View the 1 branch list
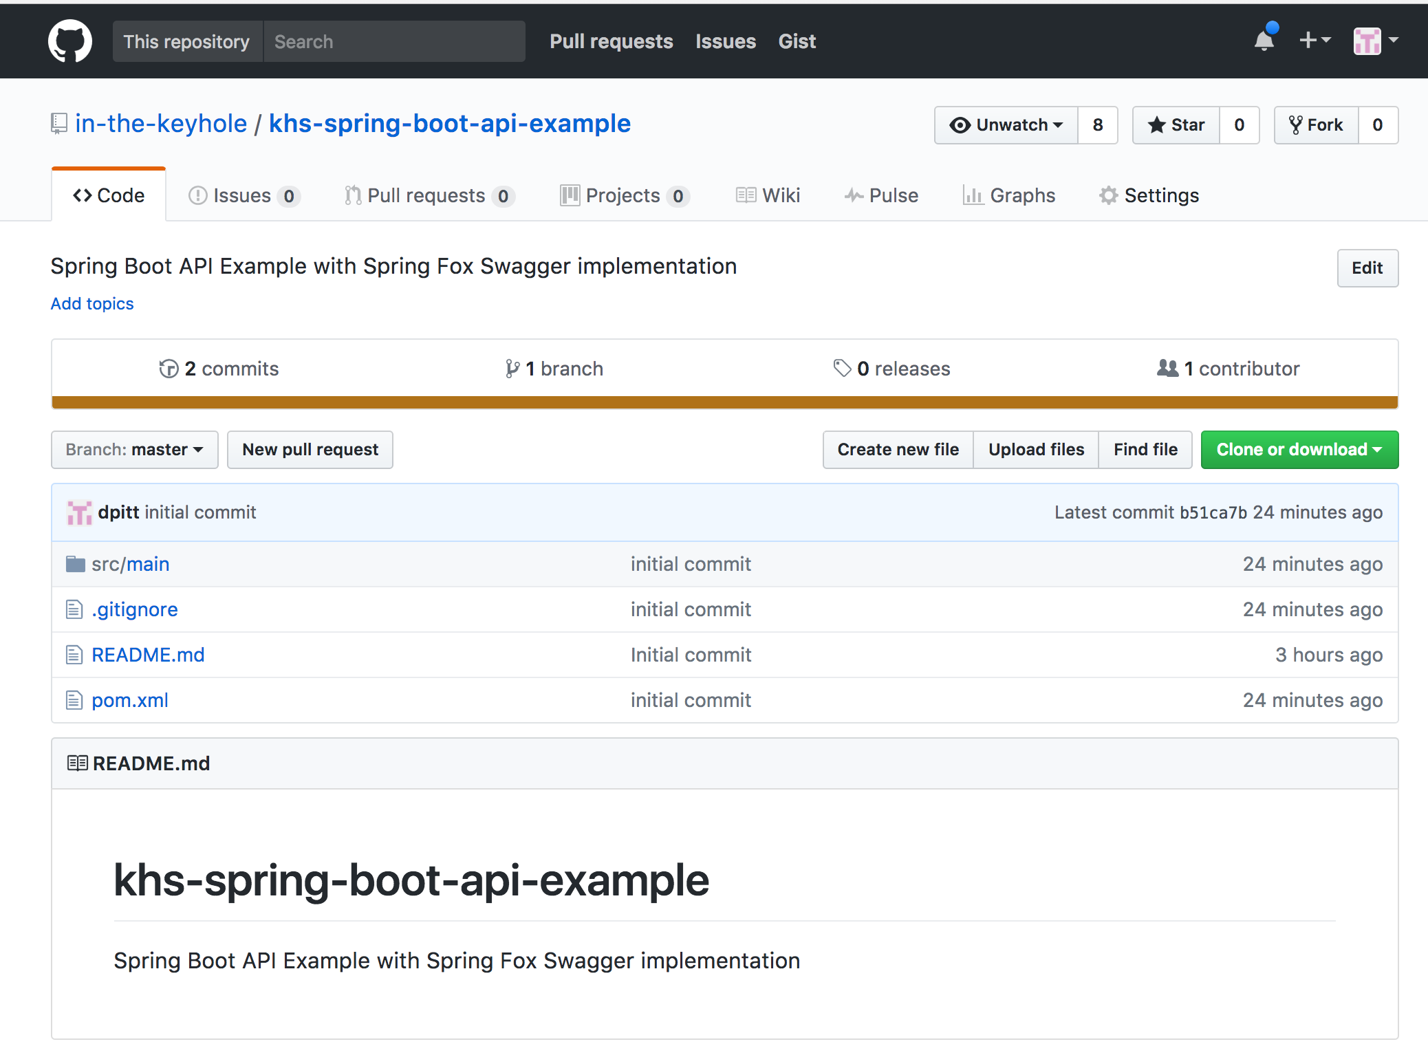Image resolution: width=1428 pixels, height=1055 pixels. click(x=554, y=369)
